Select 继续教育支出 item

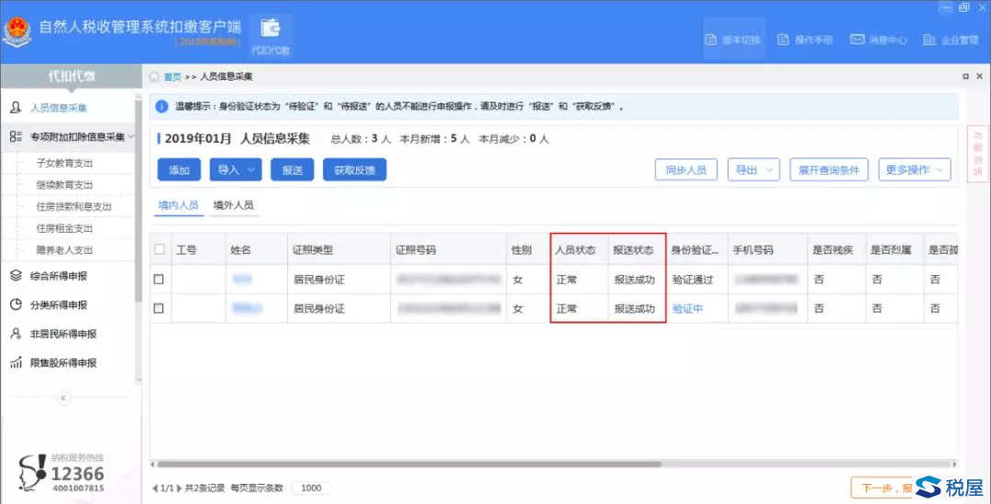(x=64, y=185)
